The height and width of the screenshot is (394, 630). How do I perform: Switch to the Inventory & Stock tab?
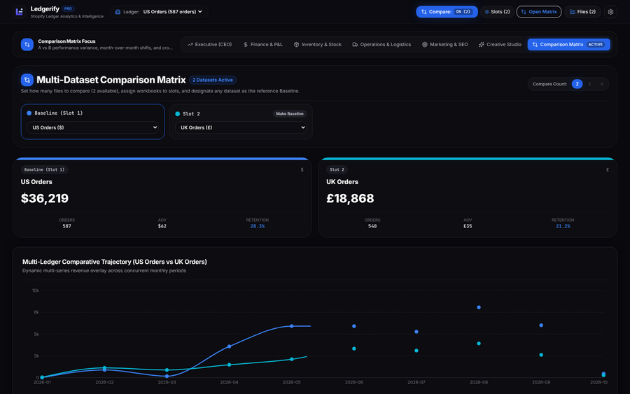317,45
